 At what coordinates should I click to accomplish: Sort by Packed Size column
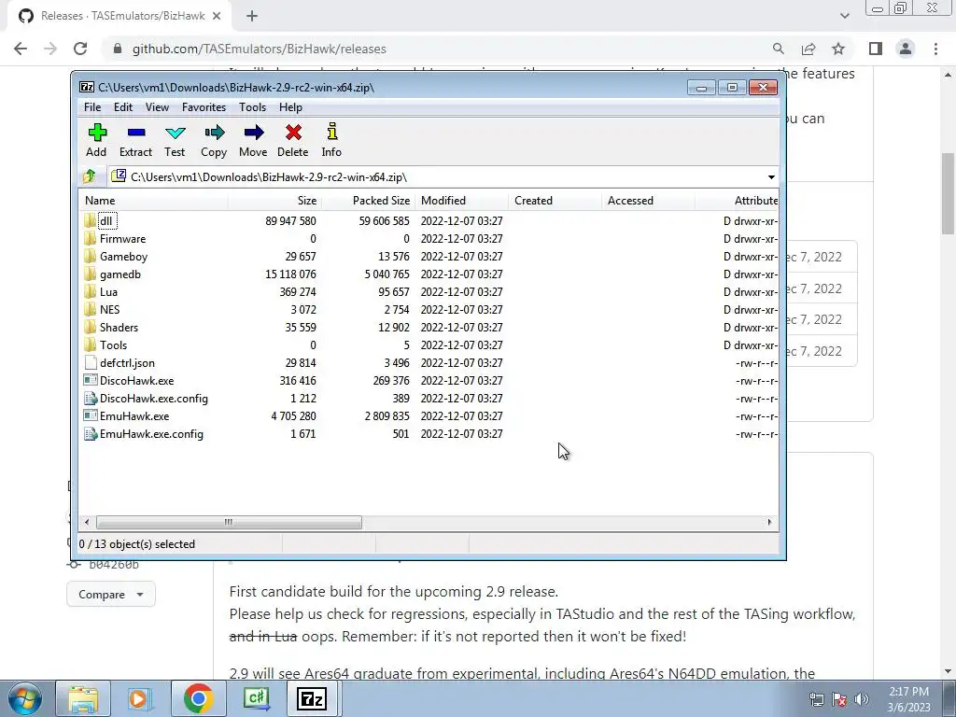368,200
